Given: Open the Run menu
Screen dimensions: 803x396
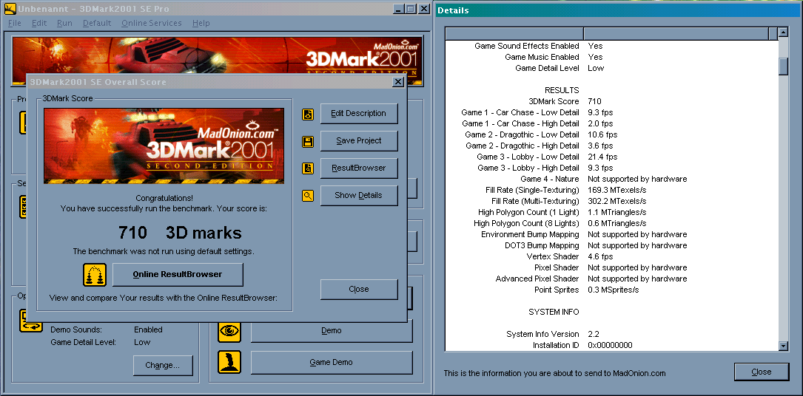Looking at the screenshot, I should [64, 23].
